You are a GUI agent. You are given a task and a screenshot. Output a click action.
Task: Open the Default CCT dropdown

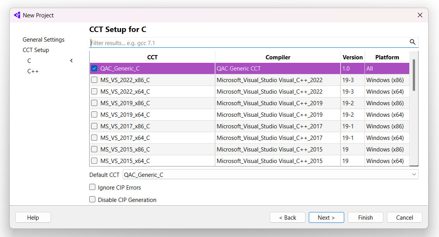tap(270, 175)
